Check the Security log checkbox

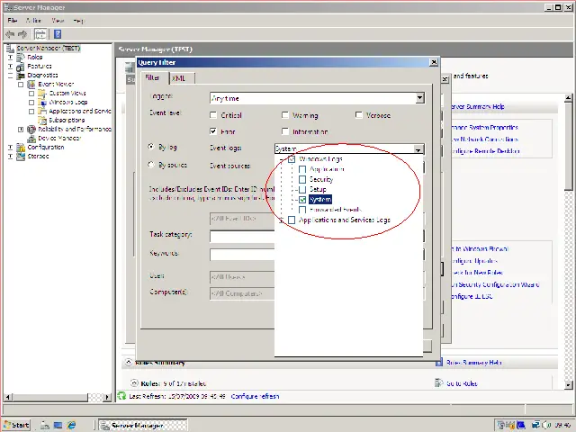302,179
